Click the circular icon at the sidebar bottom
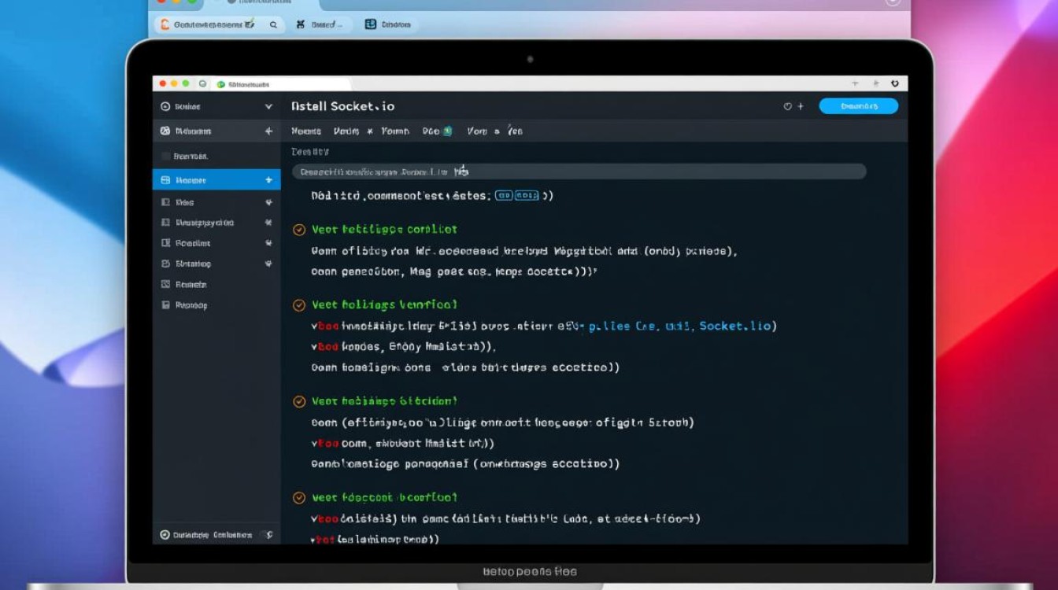 (165, 535)
